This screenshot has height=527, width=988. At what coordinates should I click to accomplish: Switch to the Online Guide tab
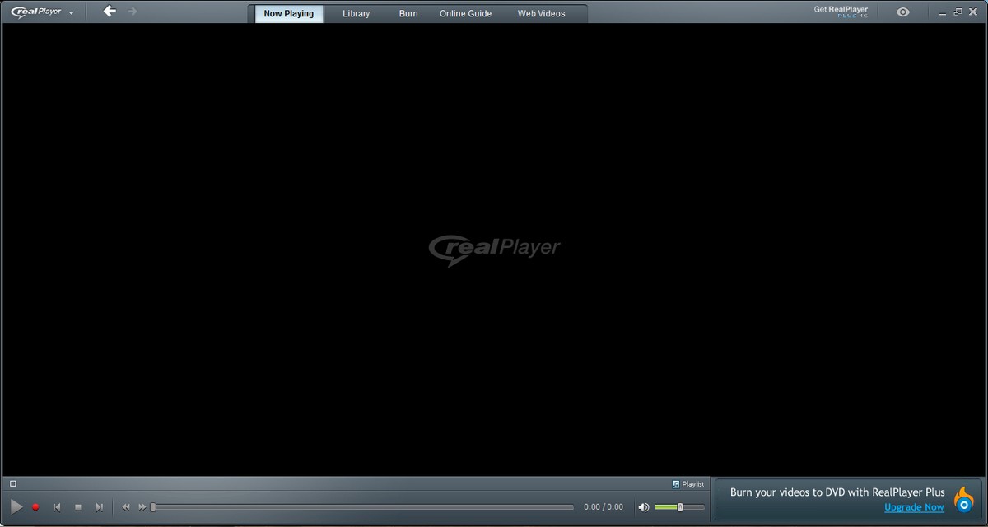465,14
